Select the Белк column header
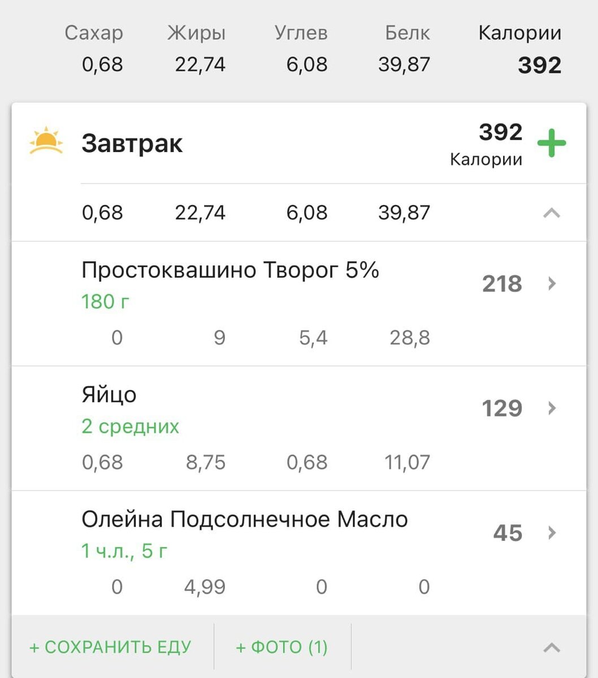This screenshot has height=678, width=598. (x=408, y=33)
